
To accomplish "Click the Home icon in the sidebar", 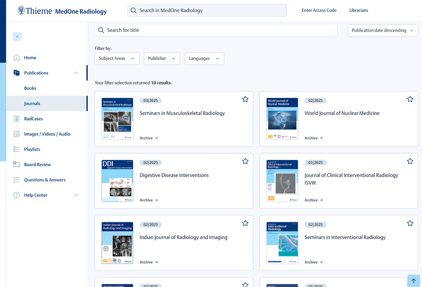I will coord(16,58).
